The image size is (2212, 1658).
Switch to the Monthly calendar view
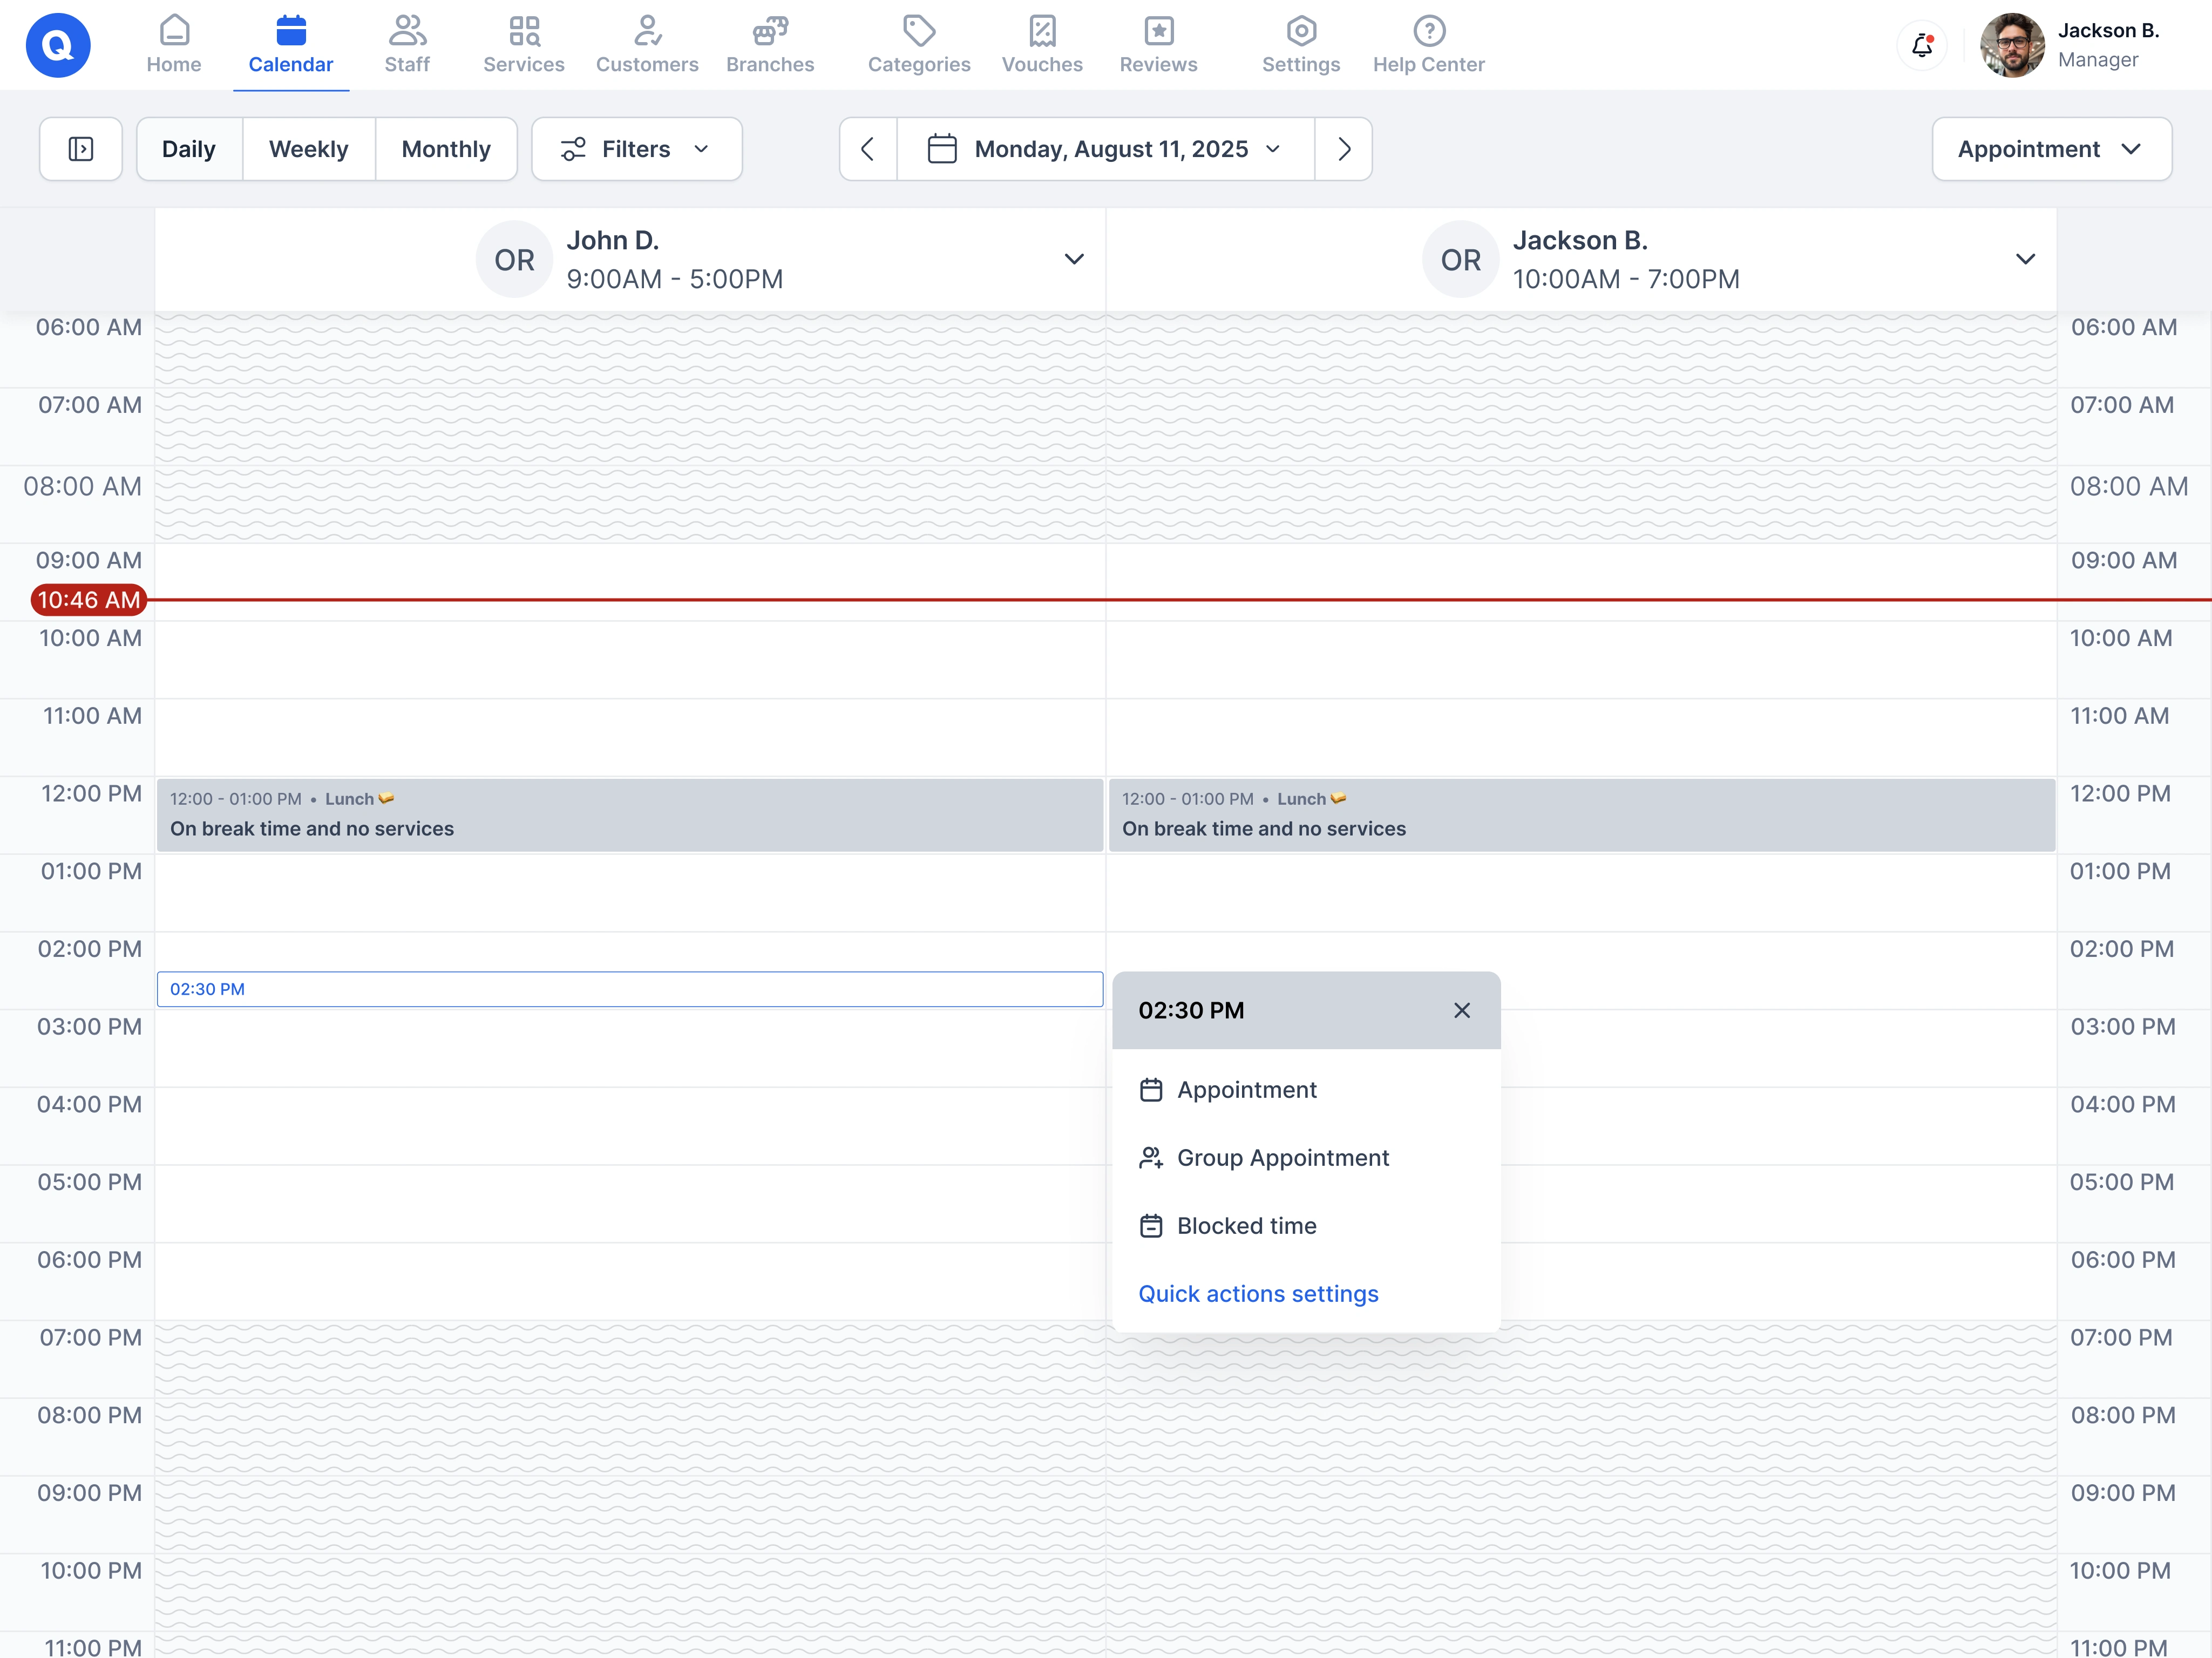tap(446, 148)
